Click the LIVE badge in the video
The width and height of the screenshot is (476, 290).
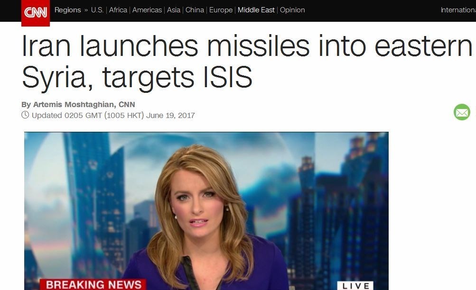coord(355,285)
